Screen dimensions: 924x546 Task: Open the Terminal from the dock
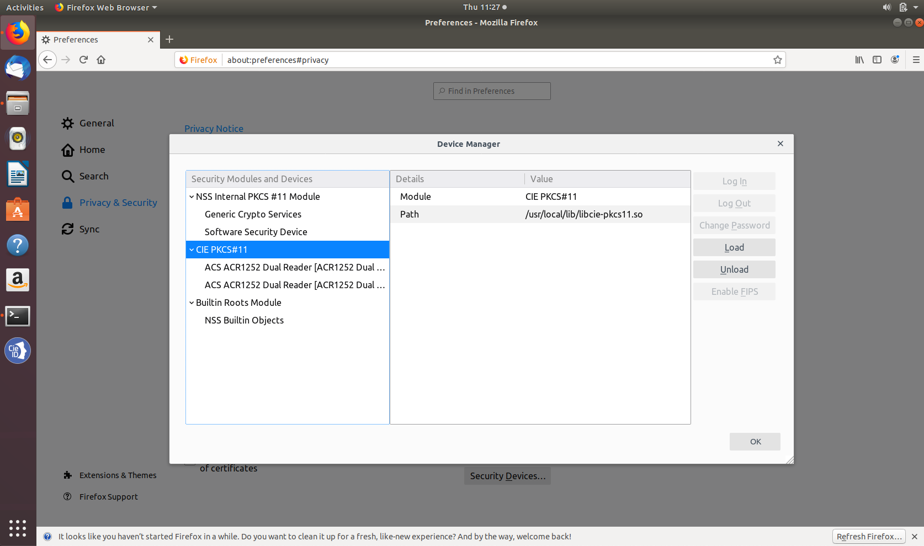pyautogui.click(x=18, y=316)
